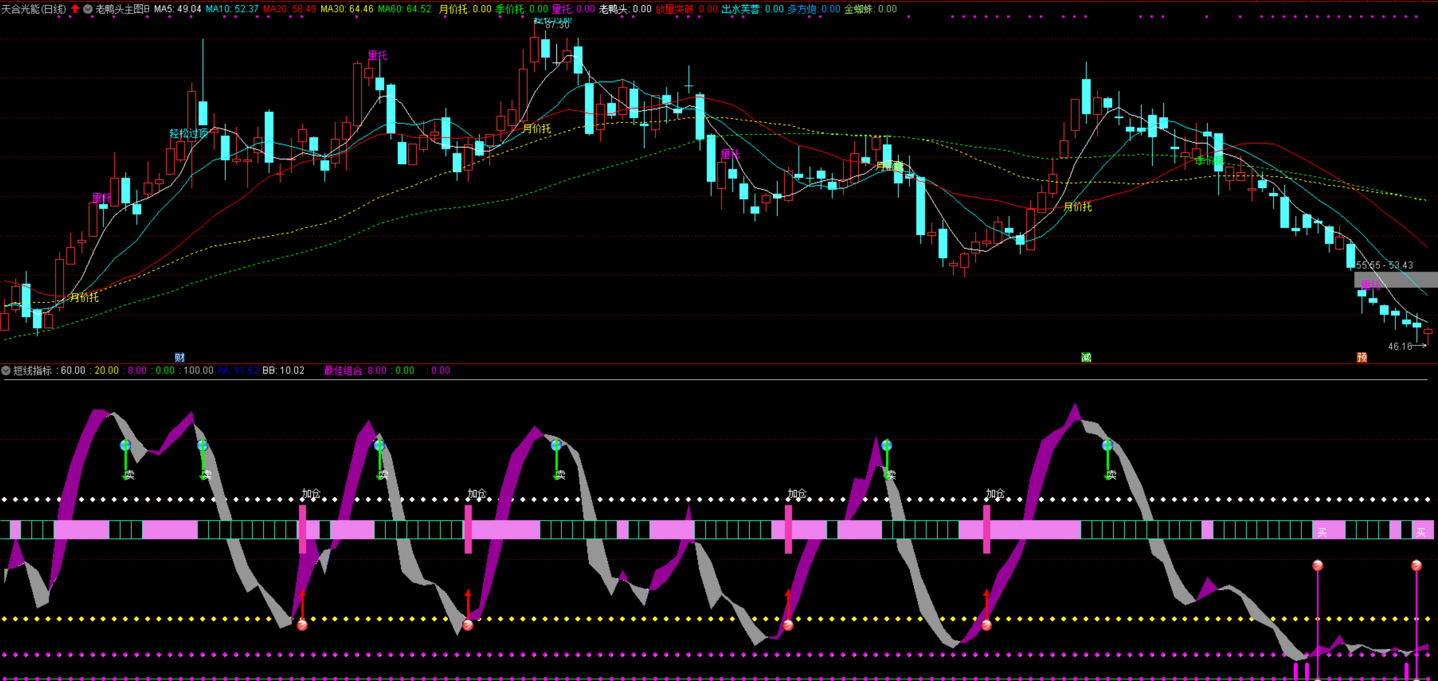Click the 轻松过顶 signal label on chart
The width and height of the screenshot is (1438, 681).
[x=189, y=133]
